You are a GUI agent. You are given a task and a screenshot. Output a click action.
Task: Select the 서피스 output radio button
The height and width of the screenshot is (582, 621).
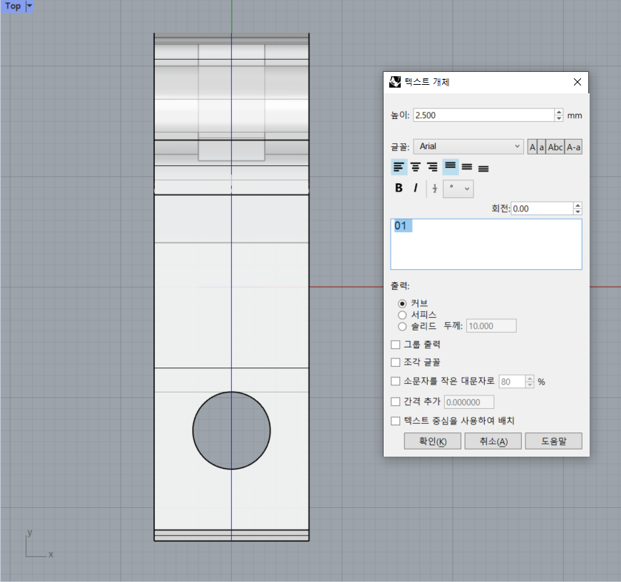(402, 314)
